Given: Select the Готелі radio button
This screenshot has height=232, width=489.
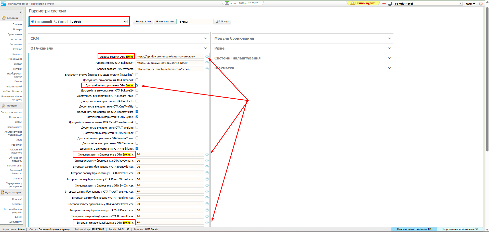Looking at the screenshot, I should point(56,21).
